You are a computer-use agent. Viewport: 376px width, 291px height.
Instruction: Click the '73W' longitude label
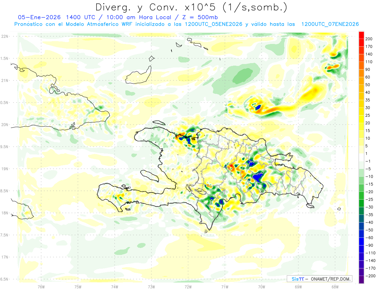tap(151, 286)
